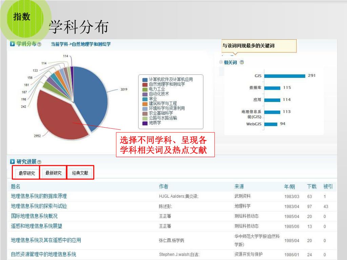Viewport: 347px width, 260px height.
Task: Click the 地质学 legend swatch
Action: pos(145,123)
